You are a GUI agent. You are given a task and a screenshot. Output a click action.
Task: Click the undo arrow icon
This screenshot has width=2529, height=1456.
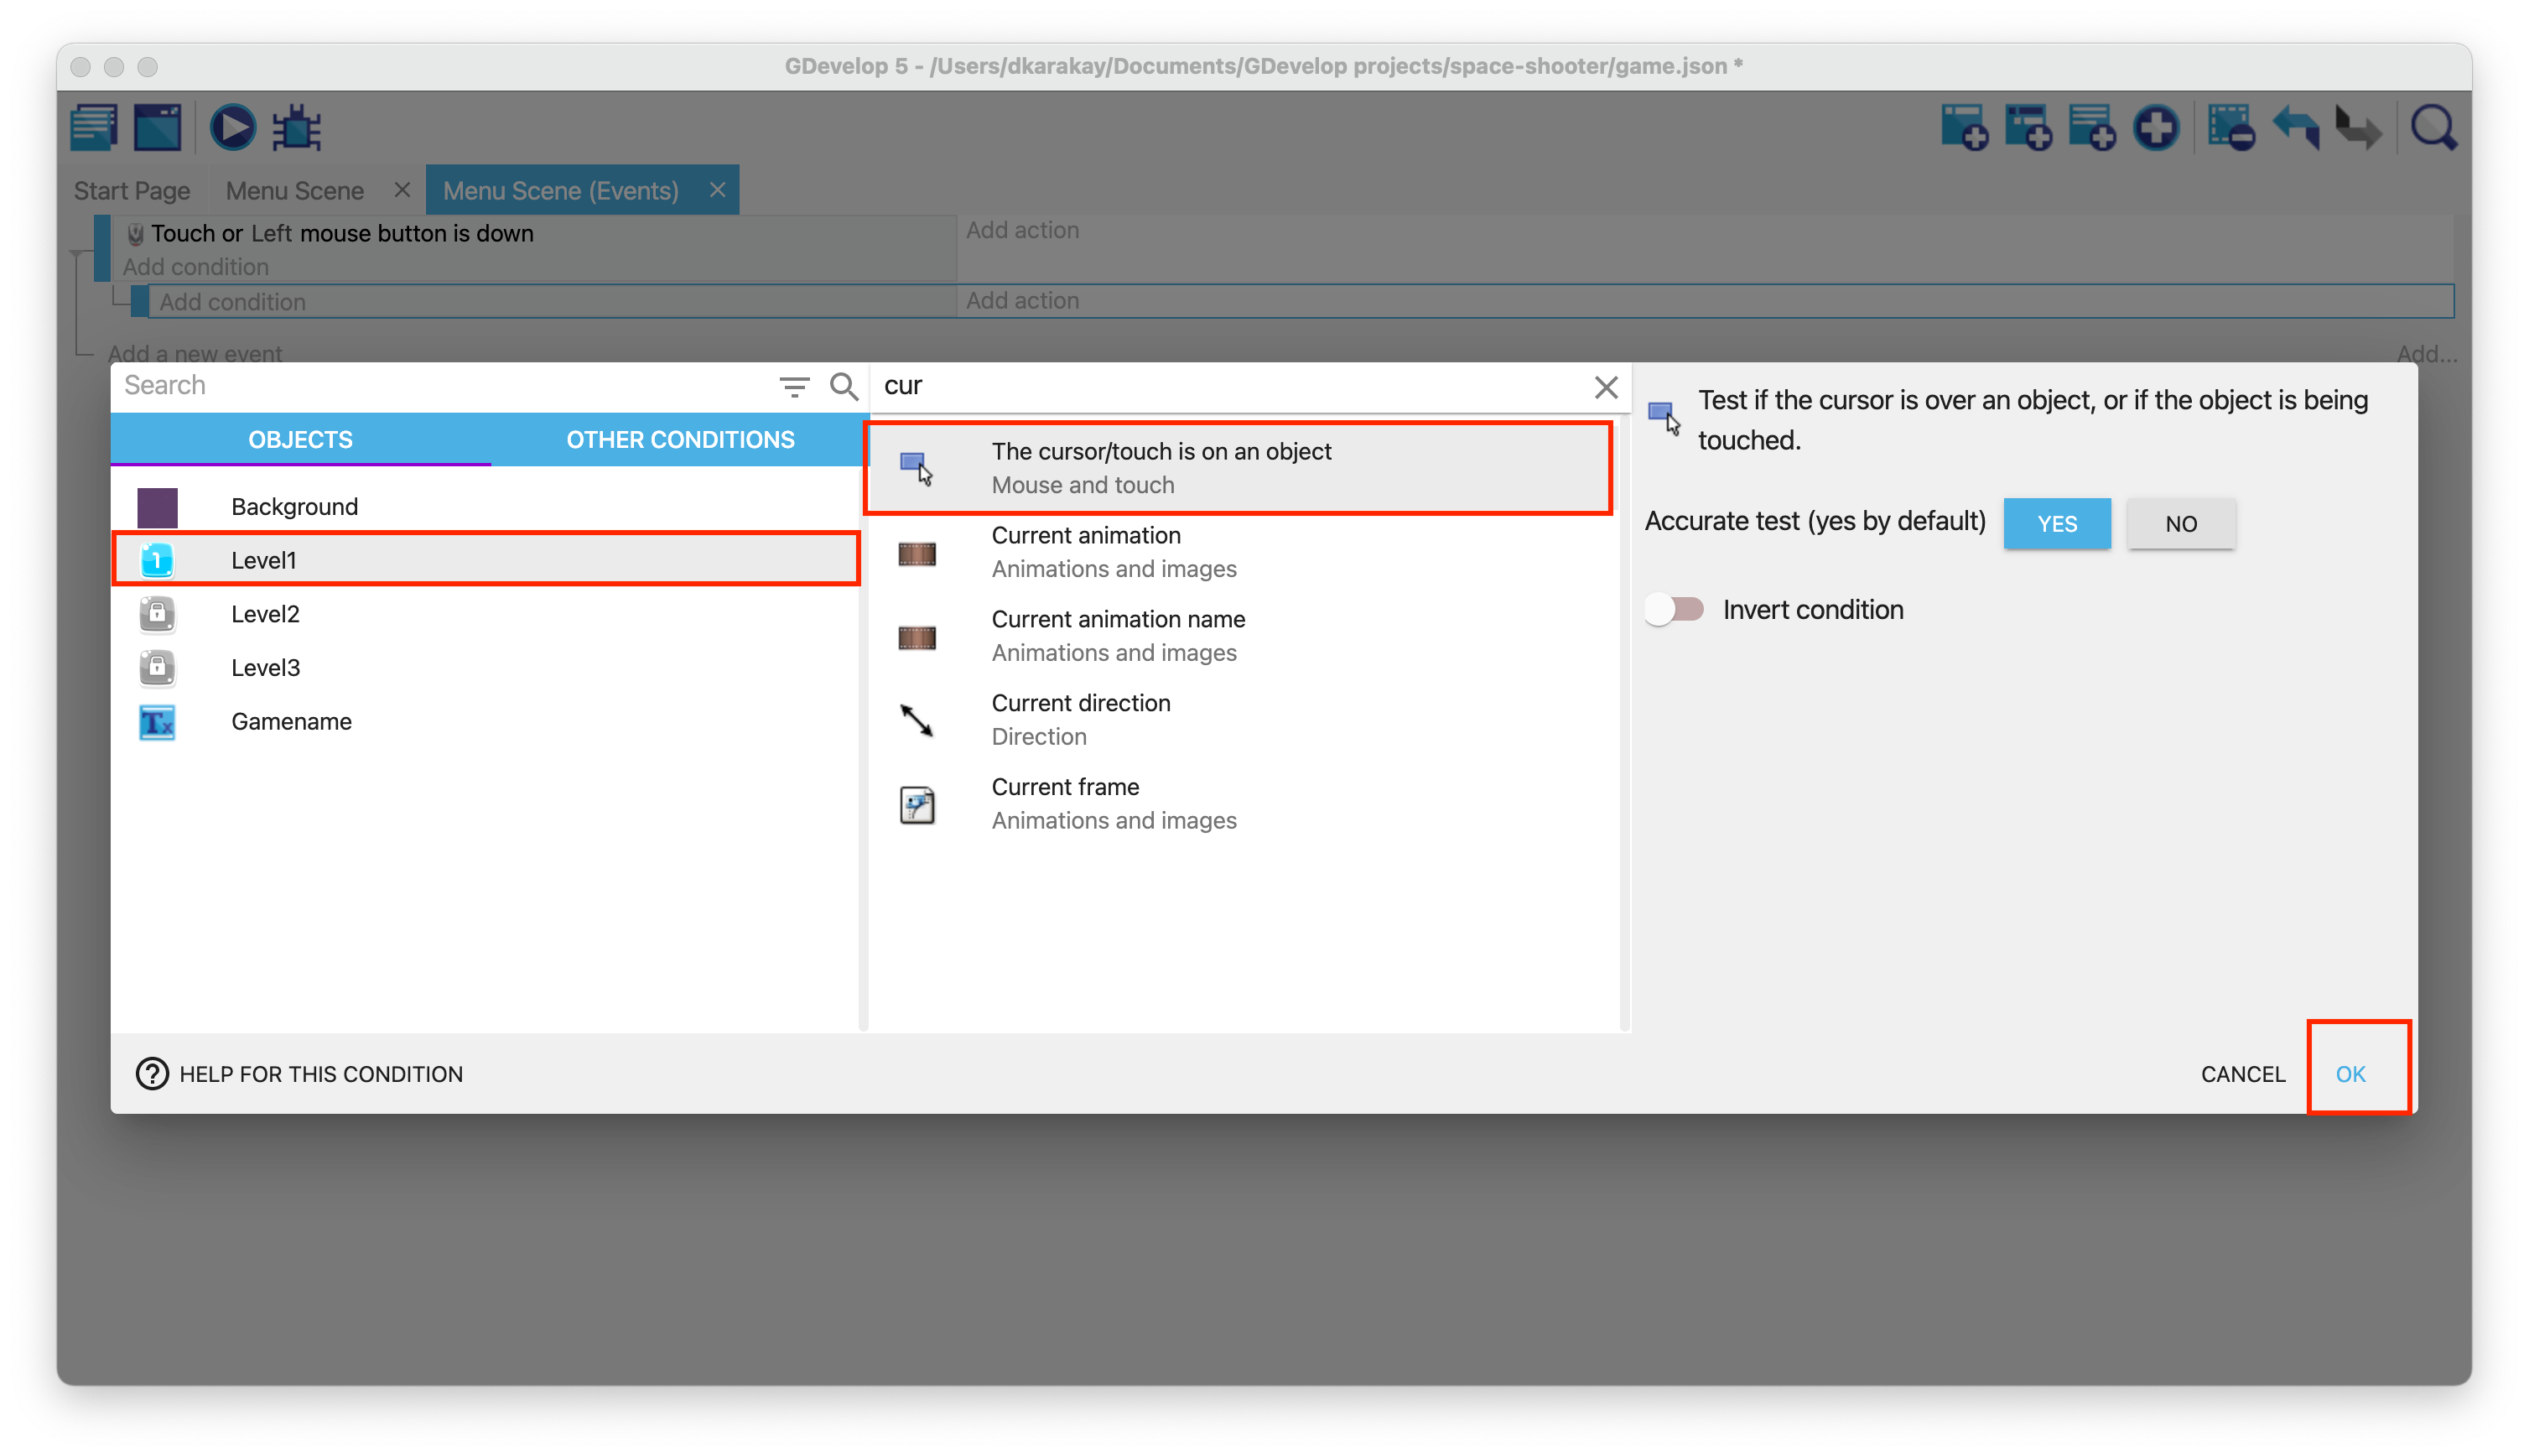2295,128
